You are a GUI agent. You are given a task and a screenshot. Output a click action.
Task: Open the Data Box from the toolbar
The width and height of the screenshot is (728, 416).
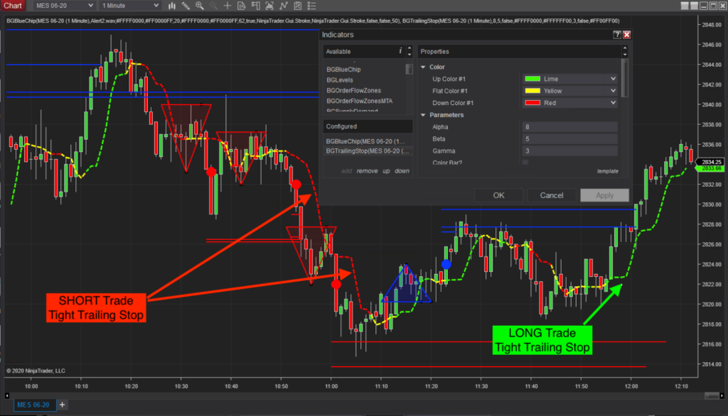click(242, 5)
